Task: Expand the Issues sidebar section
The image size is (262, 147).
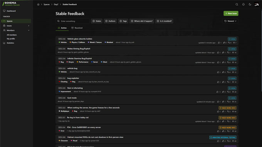Action: point(16,26)
